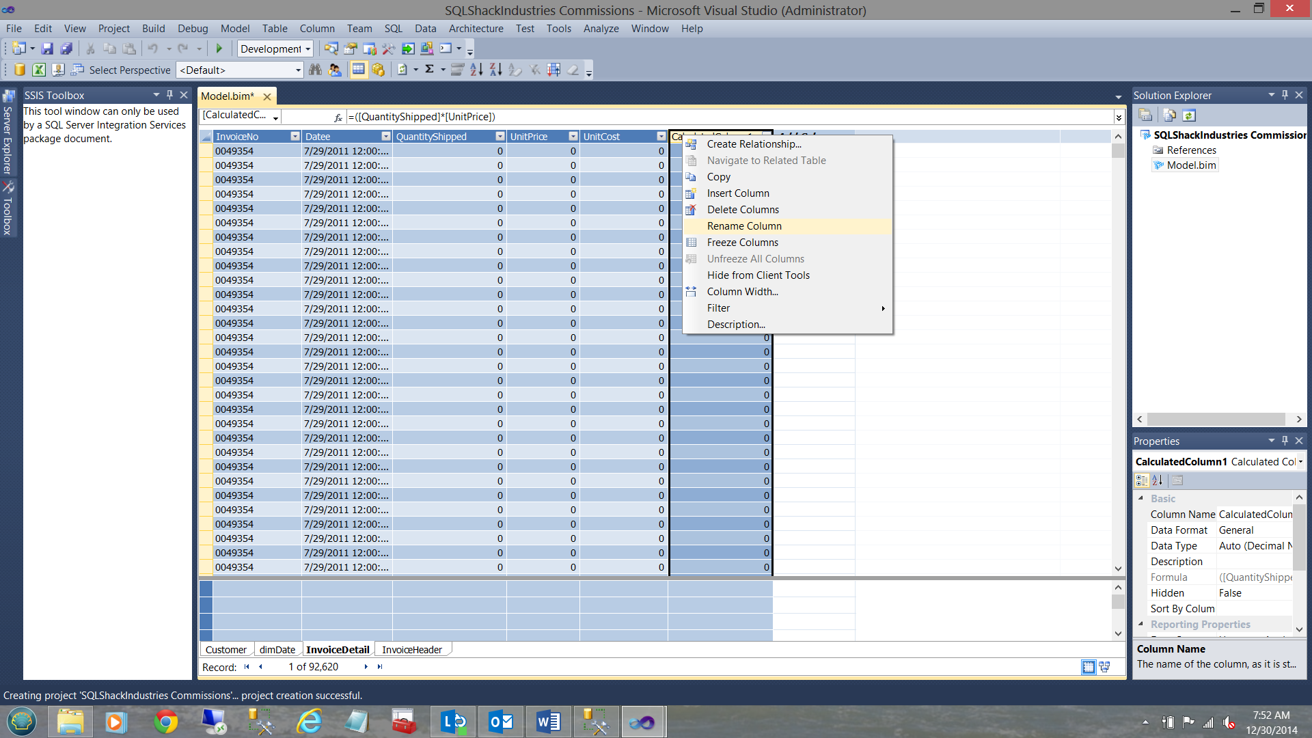The height and width of the screenshot is (738, 1312).
Task: Select Model.bim in Solution Explorer
Action: point(1191,165)
